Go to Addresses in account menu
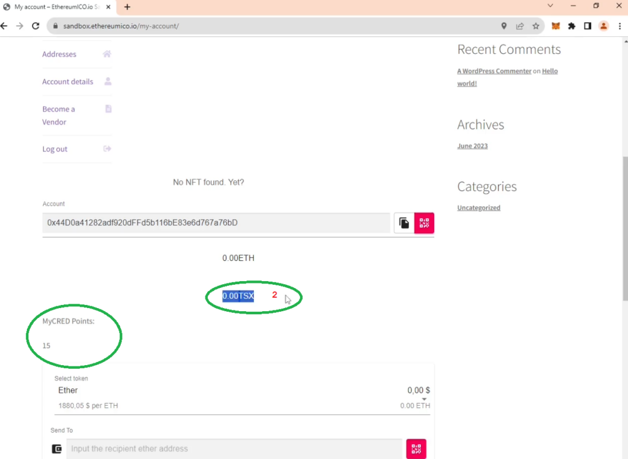 click(x=59, y=54)
